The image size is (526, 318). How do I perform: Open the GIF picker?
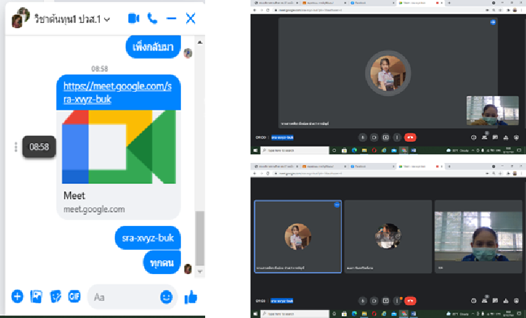(x=74, y=297)
